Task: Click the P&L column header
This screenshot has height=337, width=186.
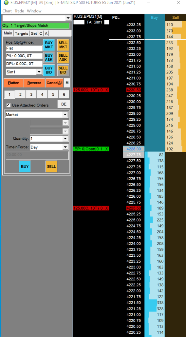Action: [x=116, y=18]
